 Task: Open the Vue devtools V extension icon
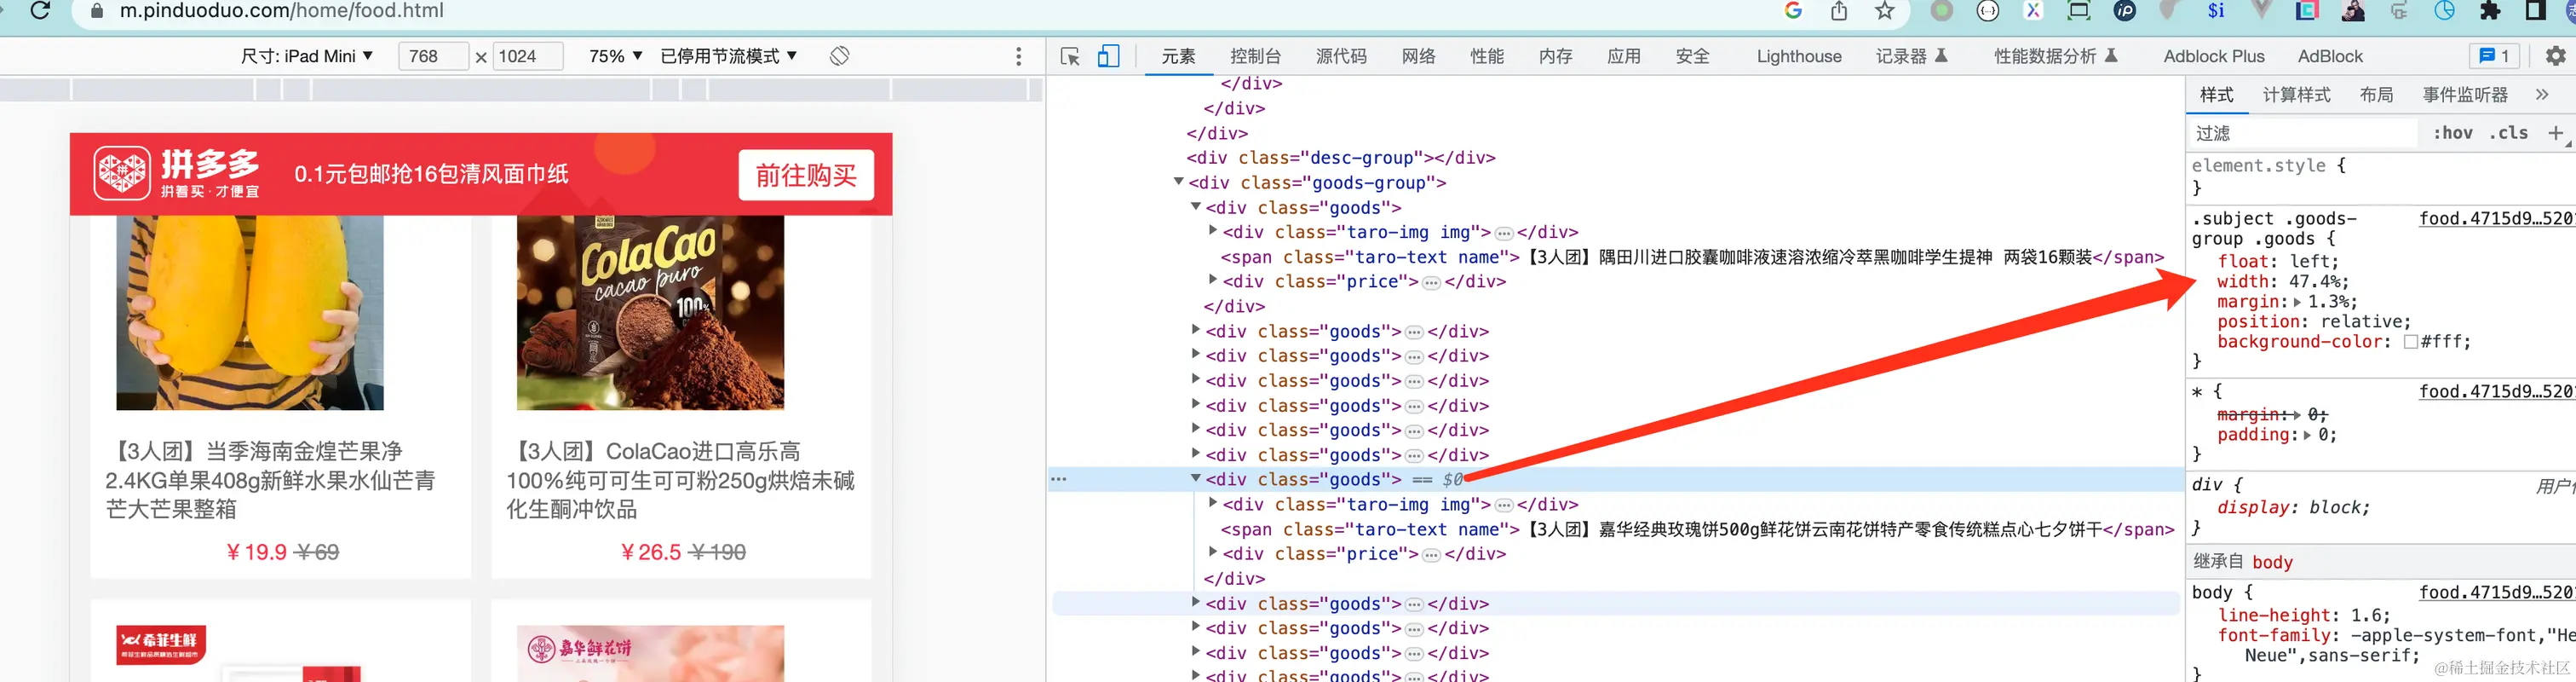tap(2261, 11)
